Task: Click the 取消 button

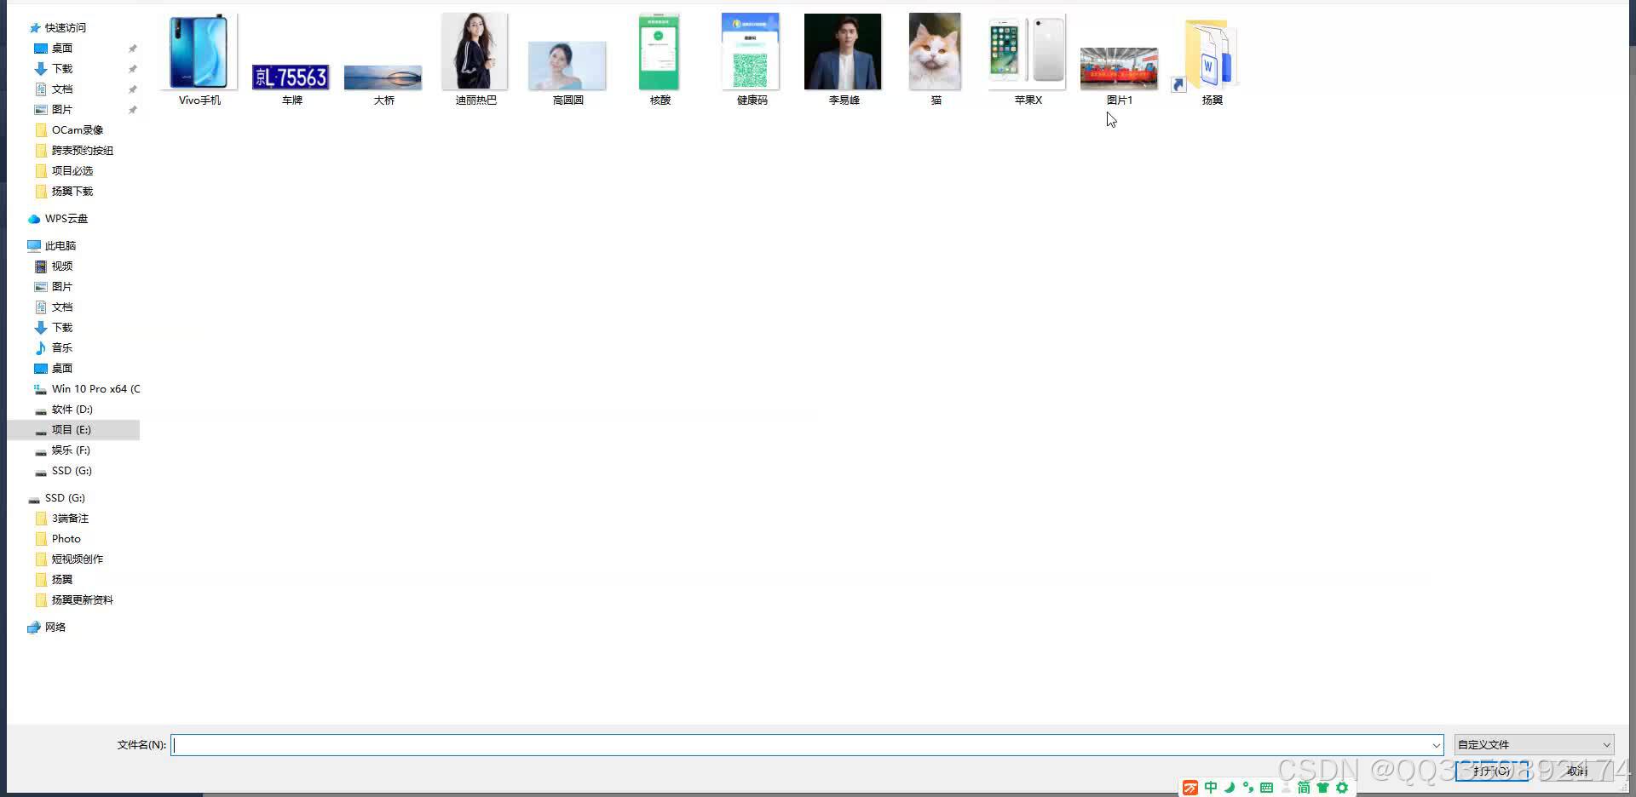Action: (x=1576, y=771)
